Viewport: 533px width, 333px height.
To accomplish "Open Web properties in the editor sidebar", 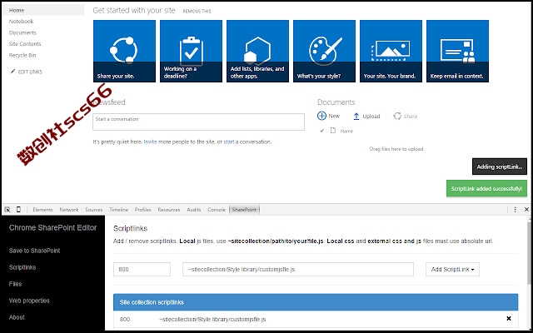I will [x=29, y=301].
